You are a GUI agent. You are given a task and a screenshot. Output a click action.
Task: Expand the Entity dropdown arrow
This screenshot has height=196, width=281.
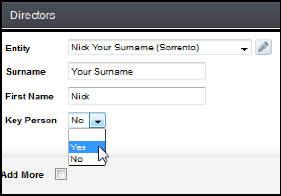click(244, 49)
